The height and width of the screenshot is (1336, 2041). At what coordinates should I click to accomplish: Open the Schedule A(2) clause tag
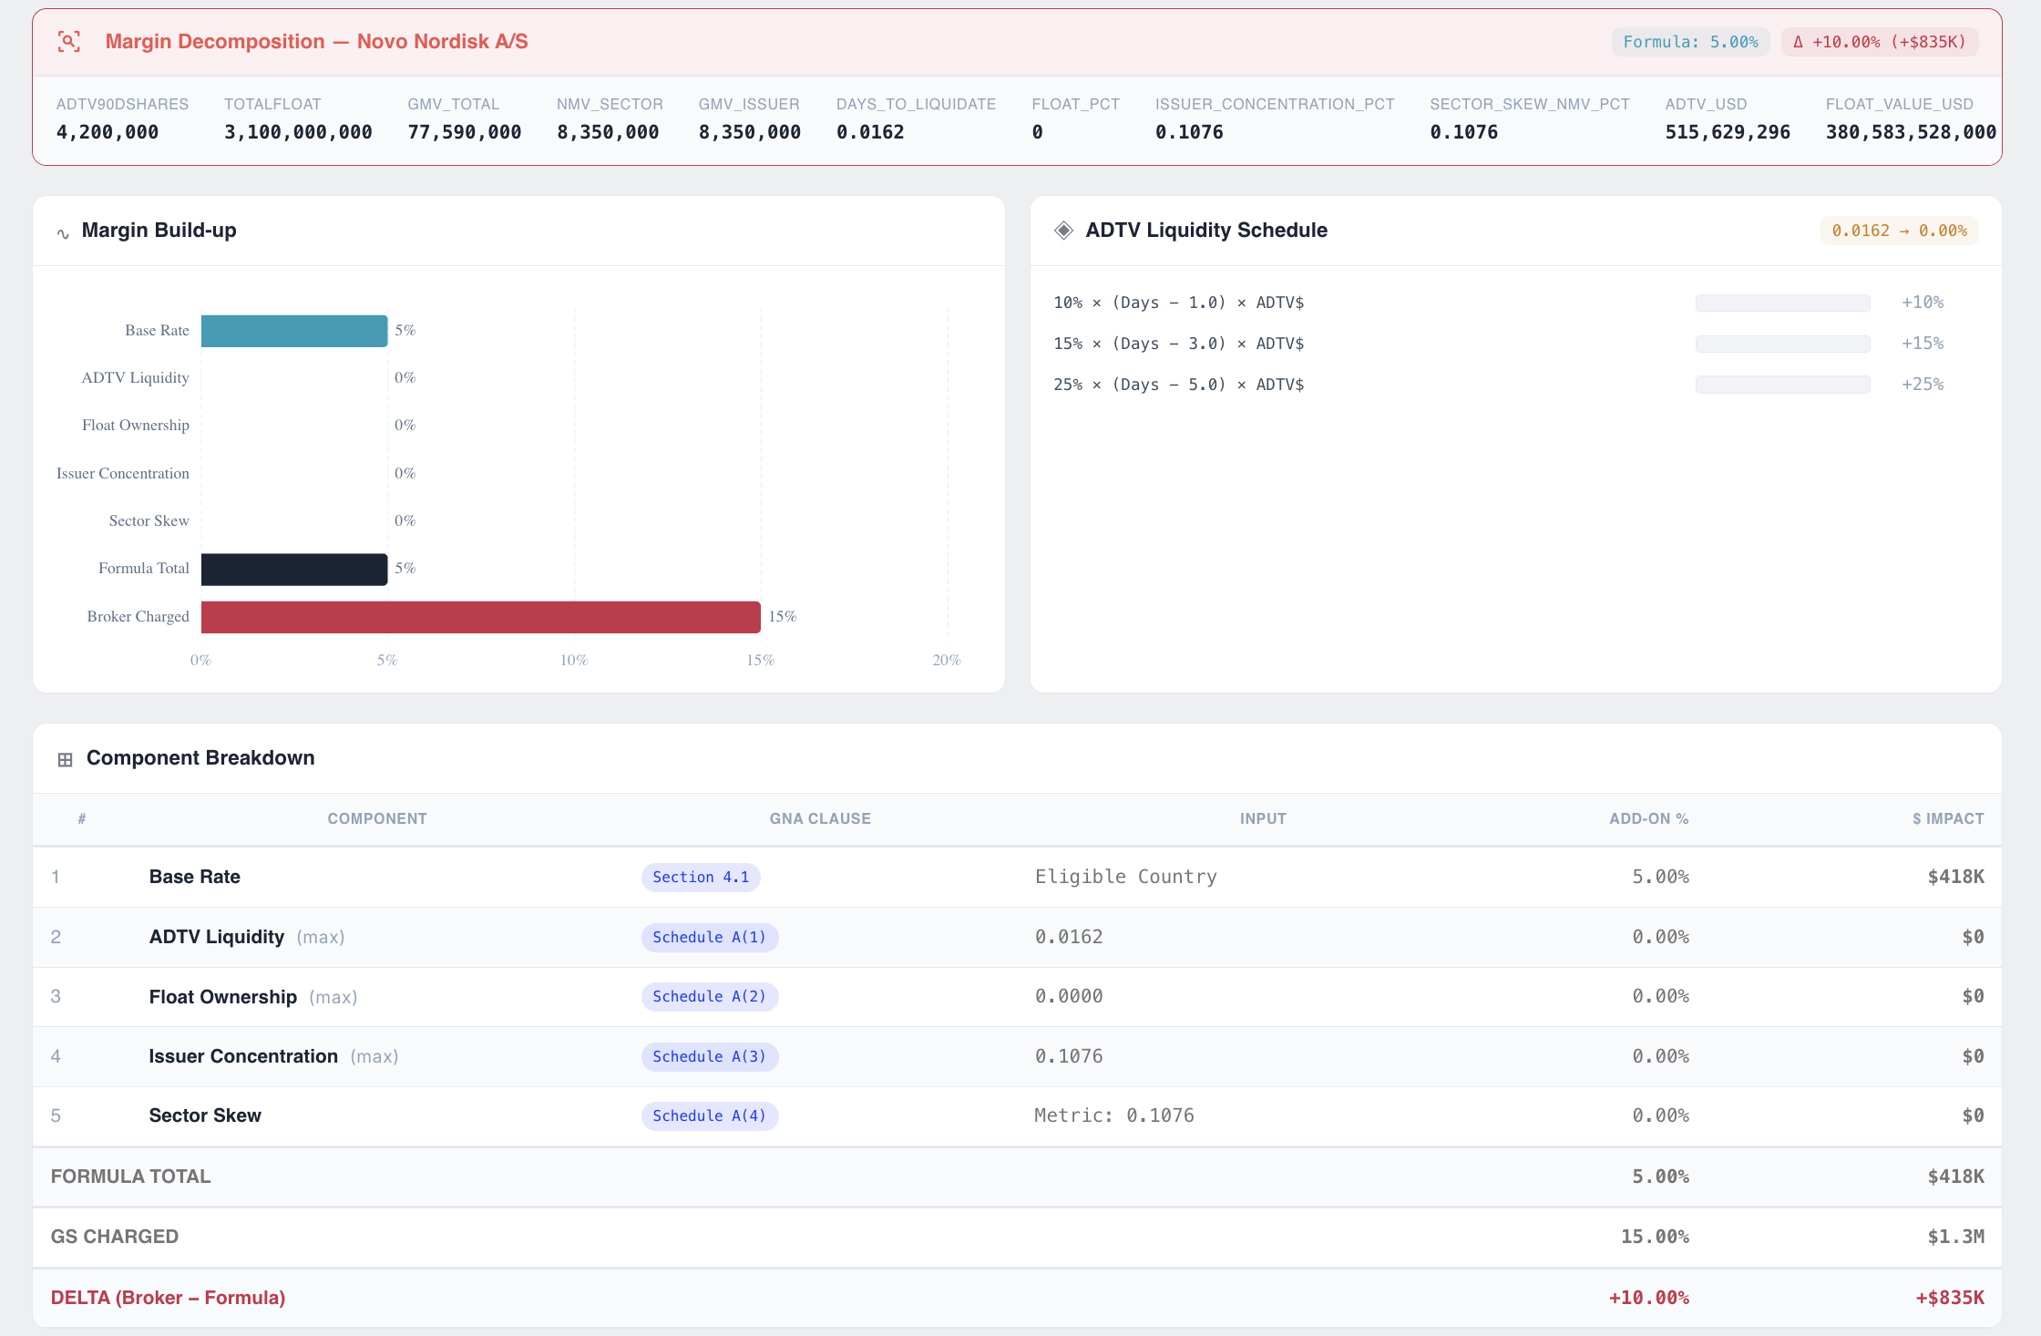(x=709, y=996)
